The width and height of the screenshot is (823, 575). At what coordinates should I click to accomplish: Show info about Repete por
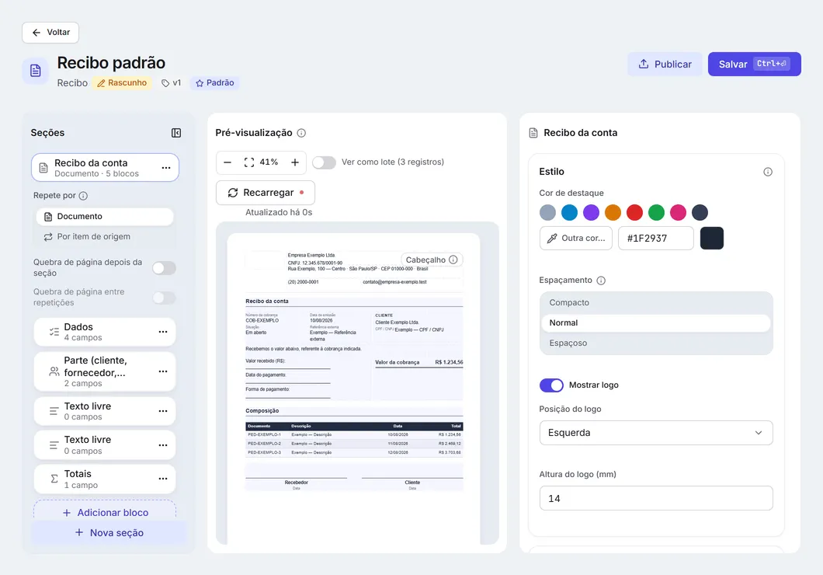coord(83,196)
